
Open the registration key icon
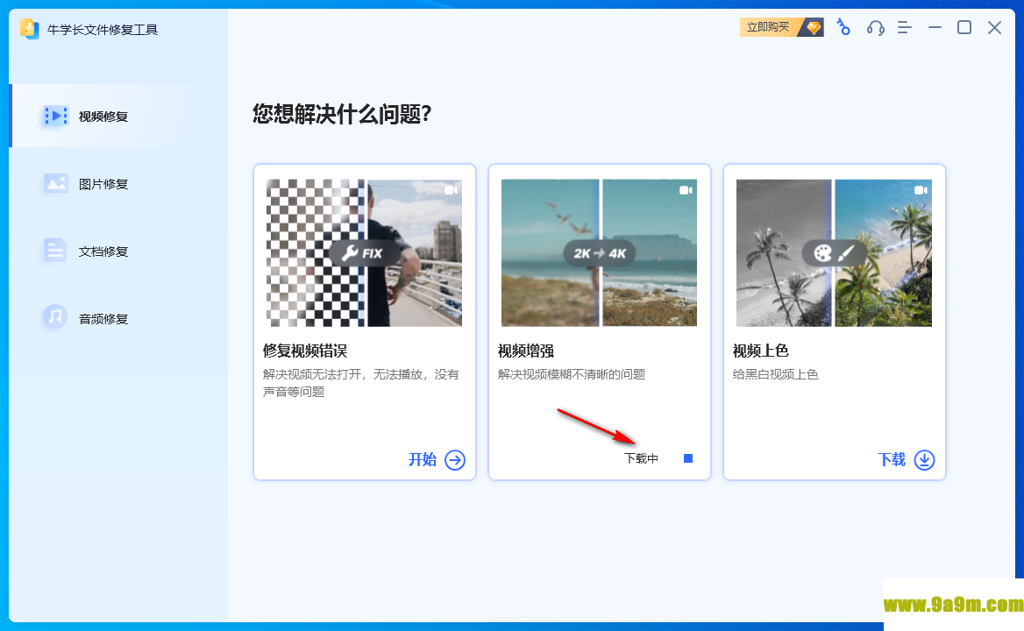click(x=843, y=27)
